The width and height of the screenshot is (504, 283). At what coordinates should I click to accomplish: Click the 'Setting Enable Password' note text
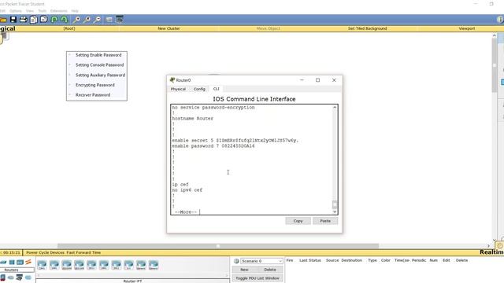[98, 55]
